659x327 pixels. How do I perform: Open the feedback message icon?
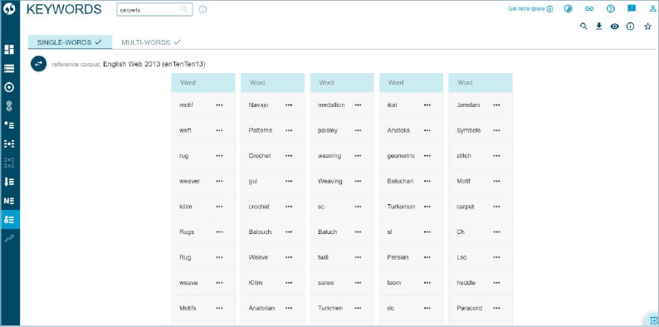[632, 9]
